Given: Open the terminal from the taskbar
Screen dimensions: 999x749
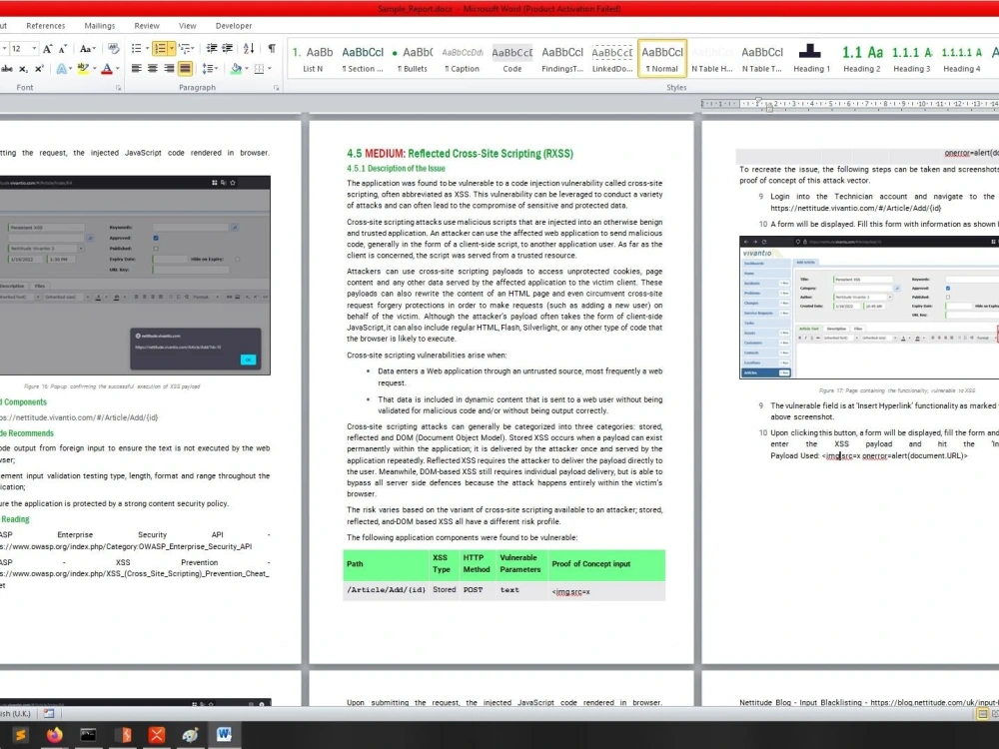Looking at the screenshot, I should (x=88, y=735).
